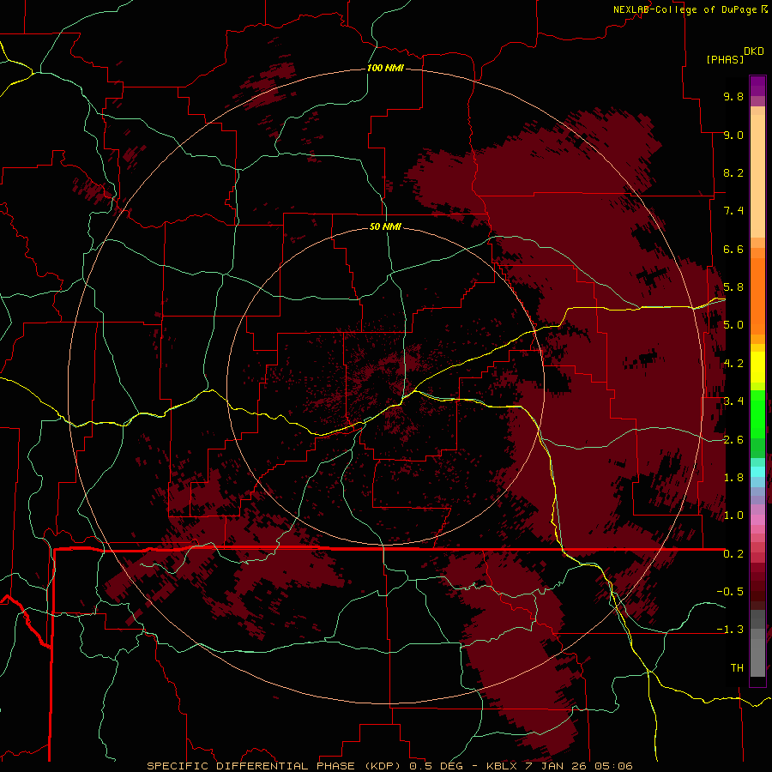Click the 2.6 scale value
Image resolution: width=772 pixels, height=772 pixels.
(x=733, y=440)
